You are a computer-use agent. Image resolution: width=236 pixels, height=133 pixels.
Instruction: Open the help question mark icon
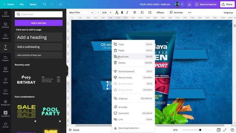click(232, 130)
